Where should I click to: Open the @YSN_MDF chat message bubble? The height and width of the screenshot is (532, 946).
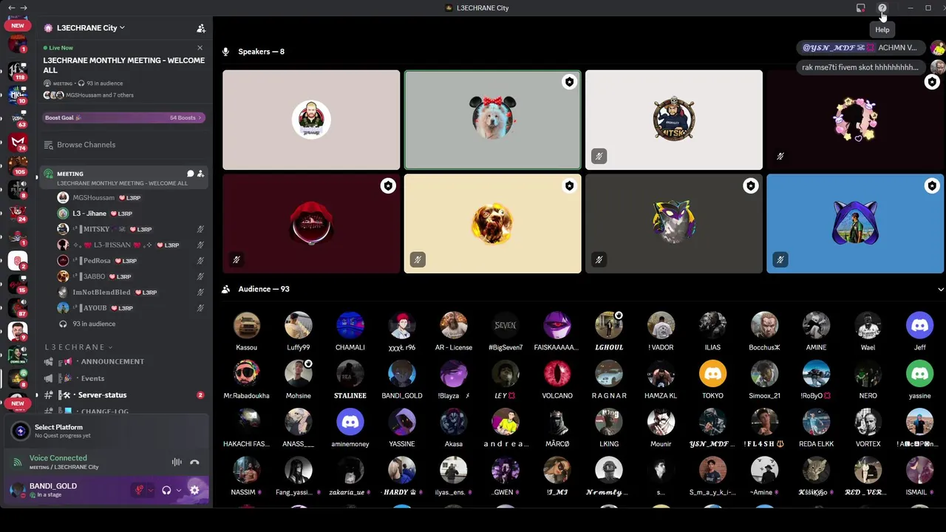coord(861,48)
